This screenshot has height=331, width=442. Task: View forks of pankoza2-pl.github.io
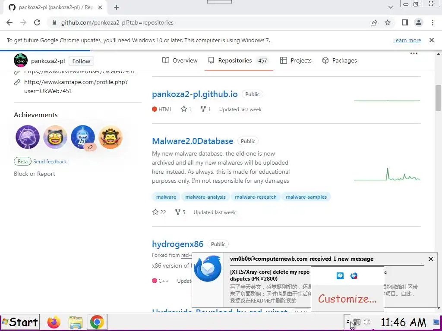coord(206,109)
